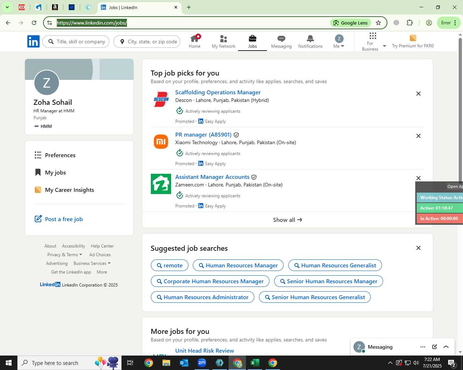Expand Business Services dropdown

tap(92, 263)
